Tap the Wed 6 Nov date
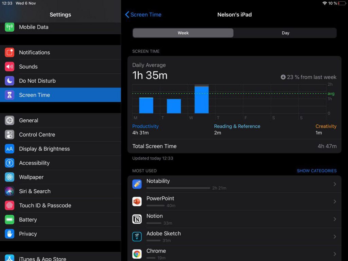 [26, 3]
